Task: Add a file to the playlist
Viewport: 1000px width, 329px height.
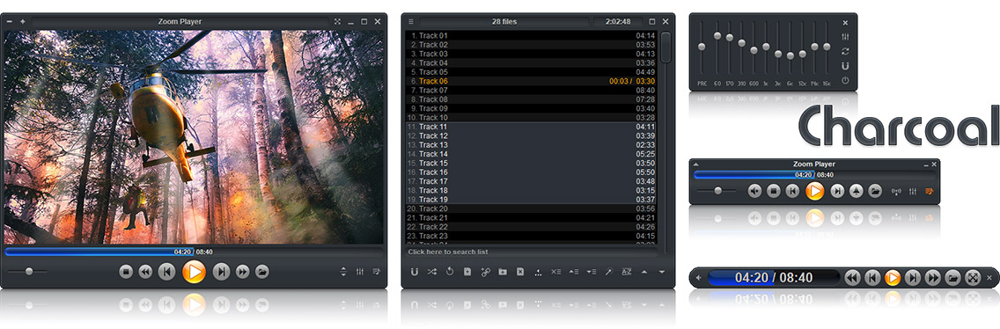Action: click(467, 272)
